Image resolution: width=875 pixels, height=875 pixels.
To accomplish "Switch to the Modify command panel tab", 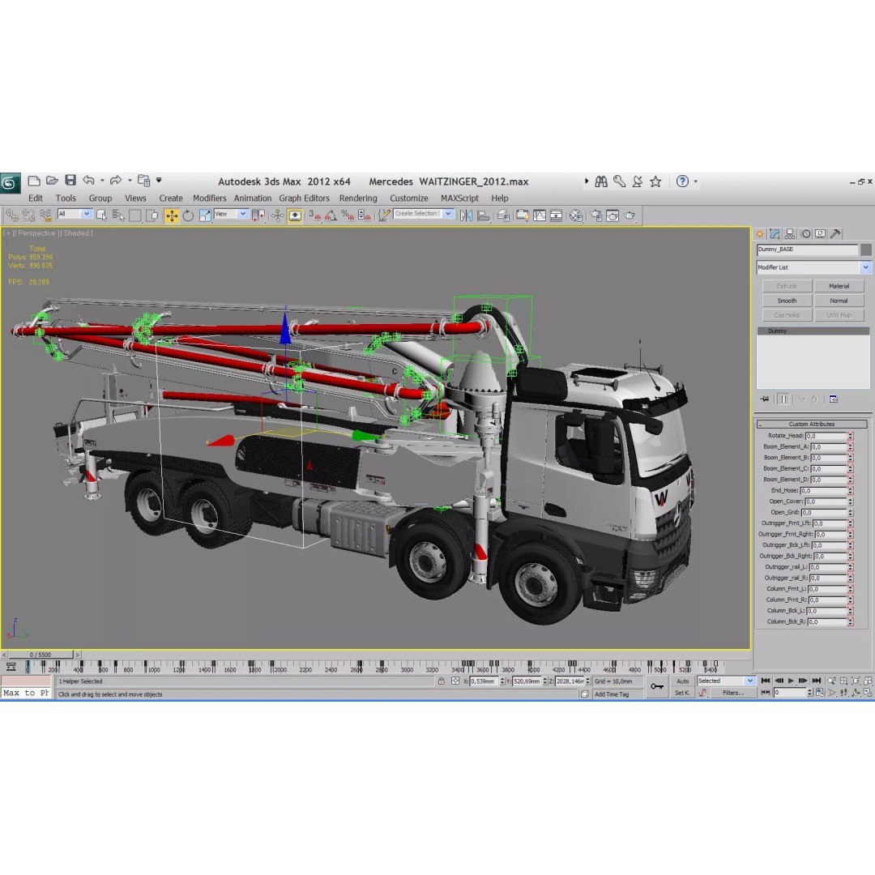I will (x=775, y=234).
